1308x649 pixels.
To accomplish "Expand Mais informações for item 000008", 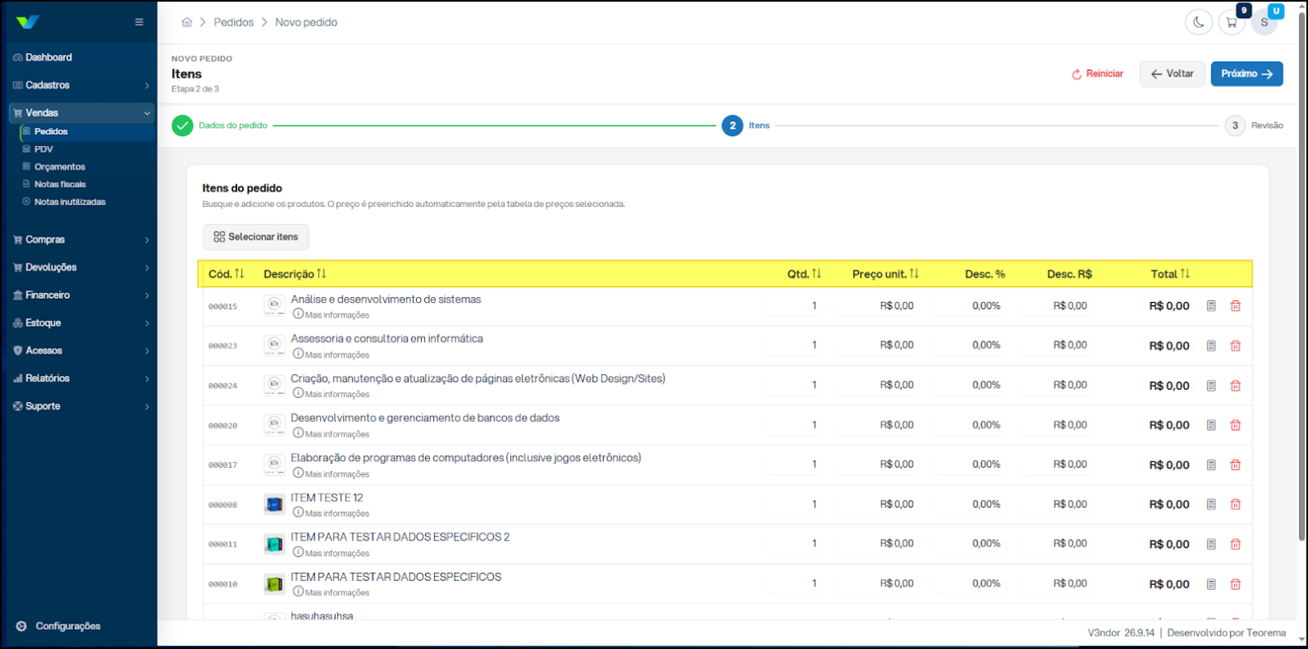I will [332, 513].
